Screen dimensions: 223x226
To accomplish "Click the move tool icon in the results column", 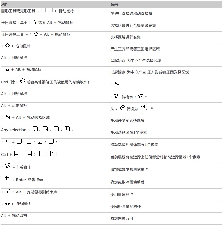I will click(x=117, y=84).
